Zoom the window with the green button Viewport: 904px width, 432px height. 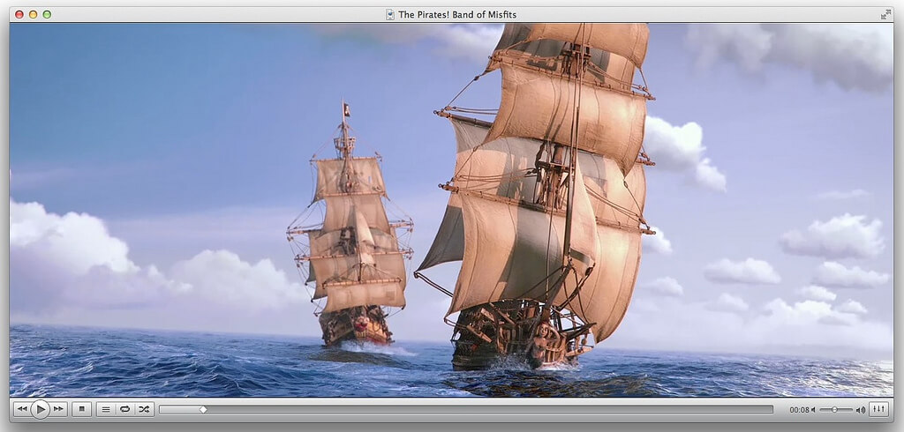[47, 14]
